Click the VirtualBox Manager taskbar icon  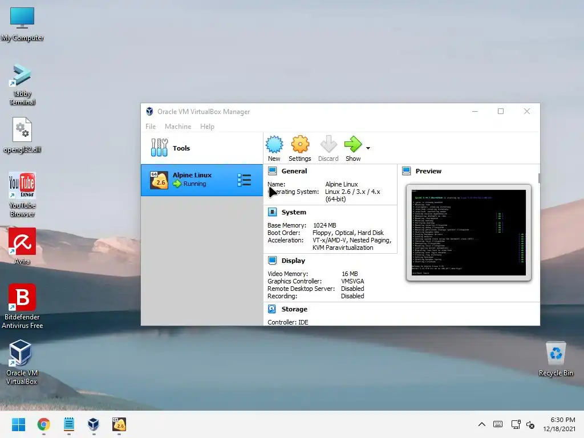[94, 424]
